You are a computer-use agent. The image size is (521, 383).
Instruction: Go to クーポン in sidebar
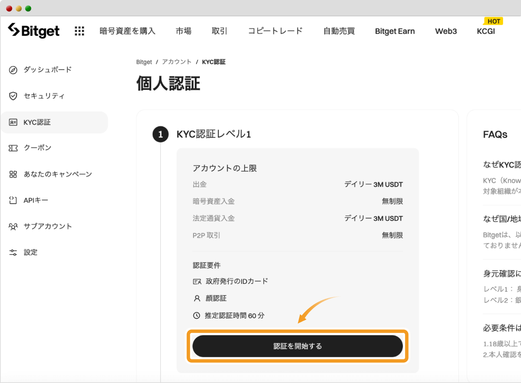(38, 148)
